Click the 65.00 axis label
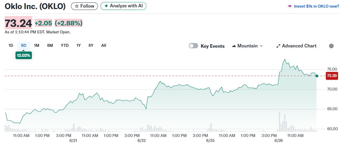 pos(333,109)
